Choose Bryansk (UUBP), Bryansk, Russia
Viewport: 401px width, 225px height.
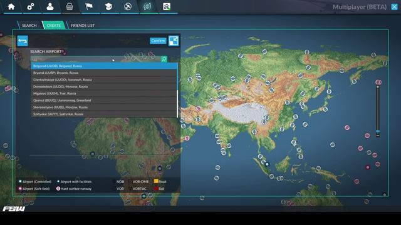(x=103, y=73)
